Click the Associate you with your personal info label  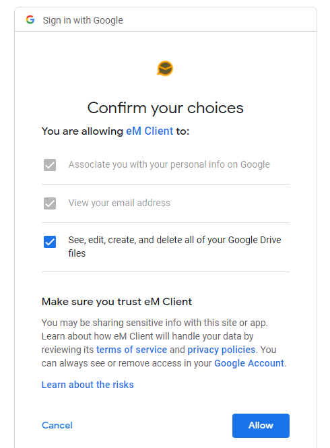169,164
